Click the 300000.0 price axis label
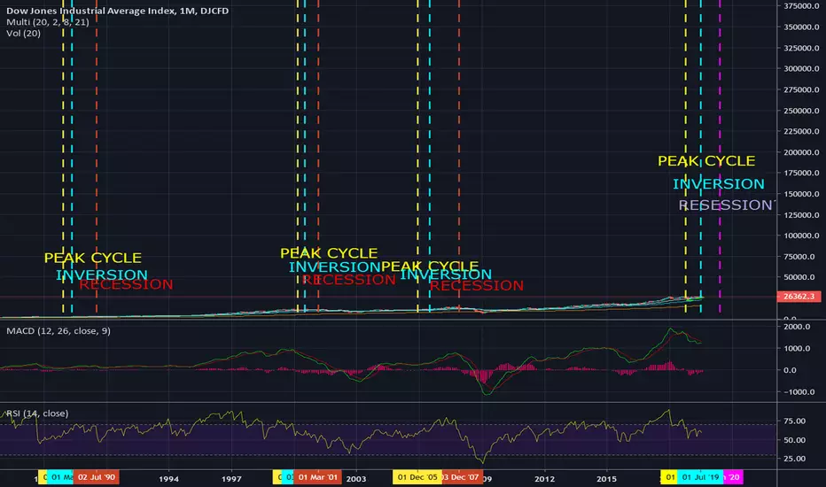 801,68
